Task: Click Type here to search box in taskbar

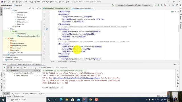Action: 26,99
